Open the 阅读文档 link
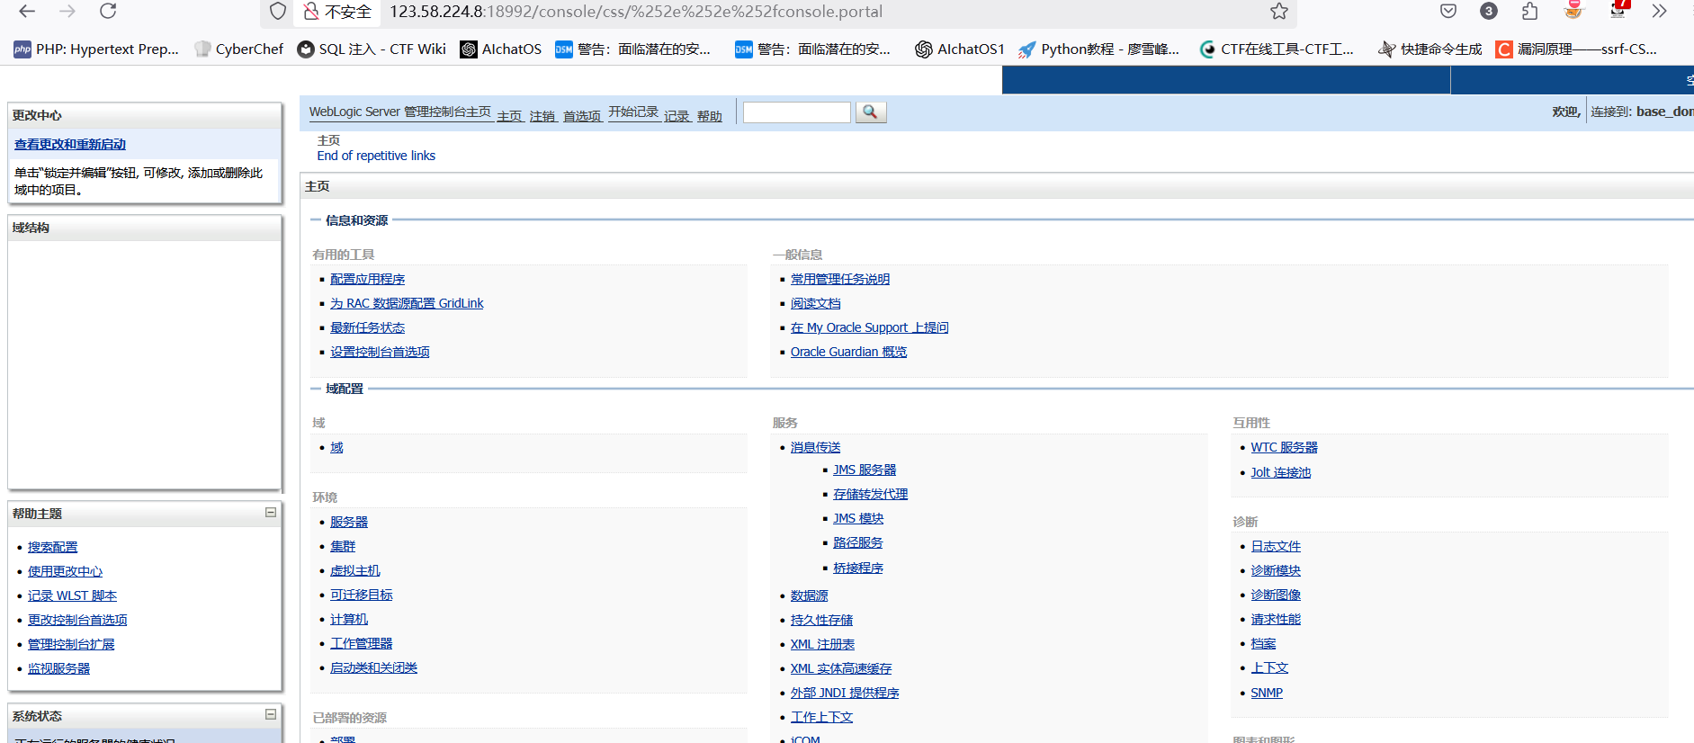The height and width of the screenshot is (743, 1694). (x=816, y=303)
